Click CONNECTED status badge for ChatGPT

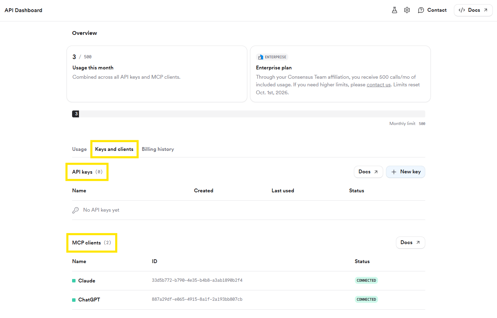click(x=366, y=299)
